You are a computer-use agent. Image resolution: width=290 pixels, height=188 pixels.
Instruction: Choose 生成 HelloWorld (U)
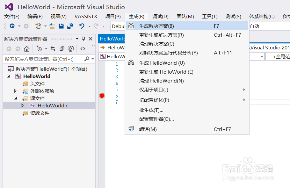tap(187, 63)
